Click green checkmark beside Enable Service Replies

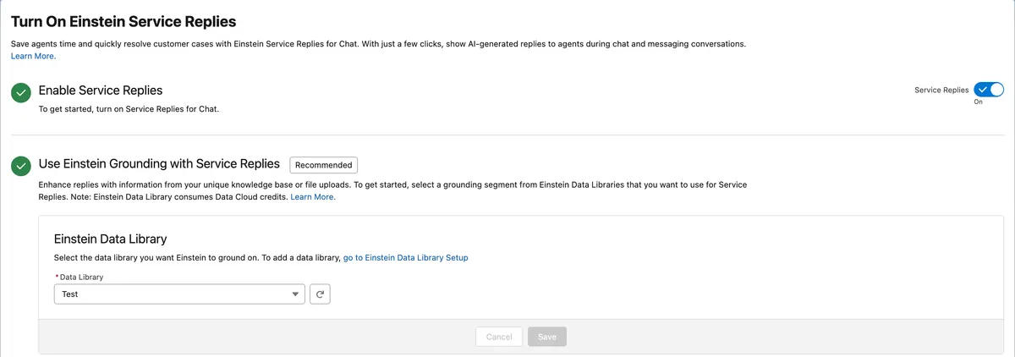[21, 93]
